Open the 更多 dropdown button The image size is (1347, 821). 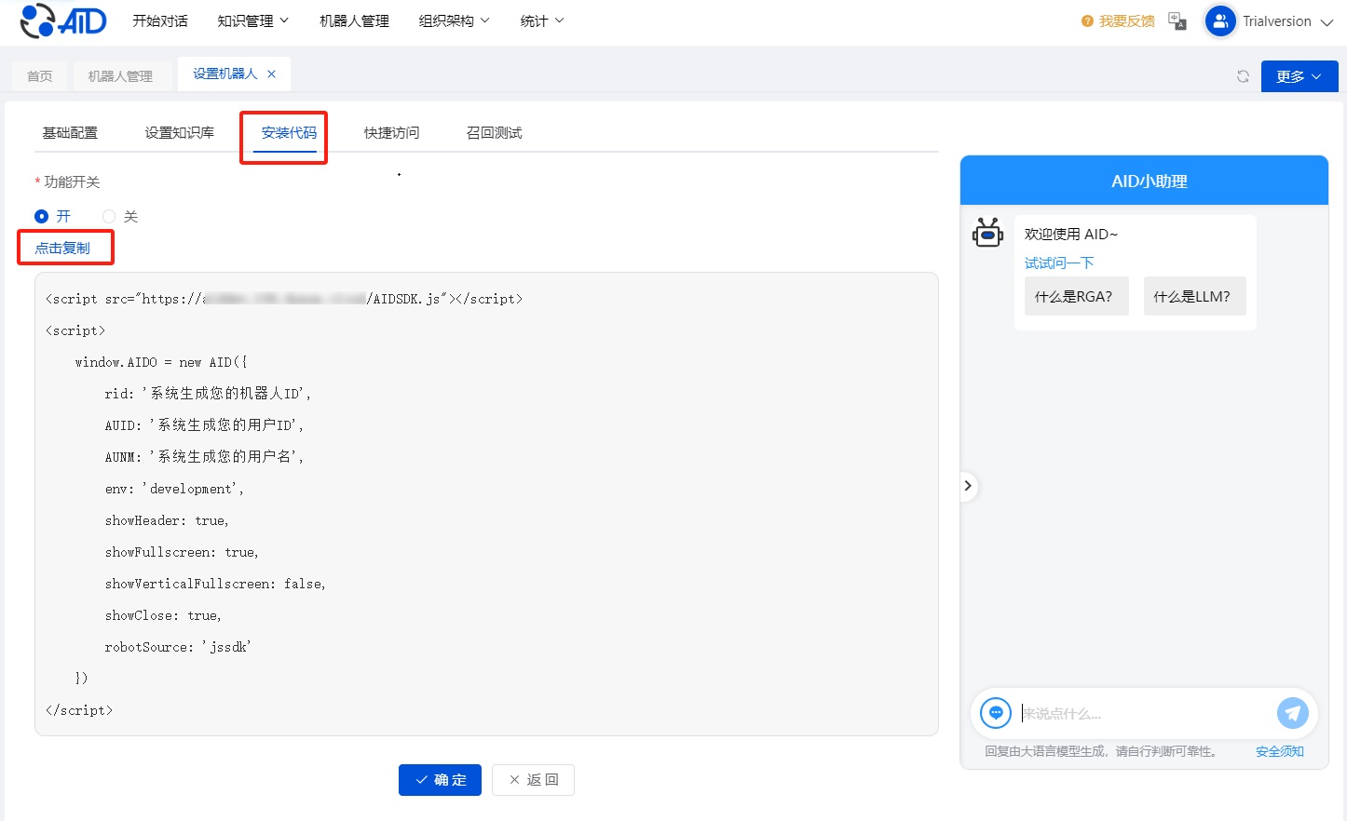1299,76
